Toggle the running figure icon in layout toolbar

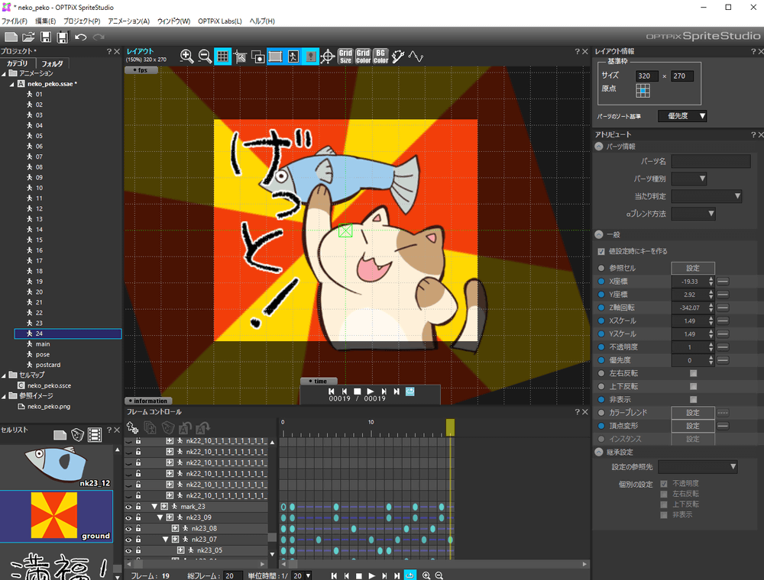293,56
